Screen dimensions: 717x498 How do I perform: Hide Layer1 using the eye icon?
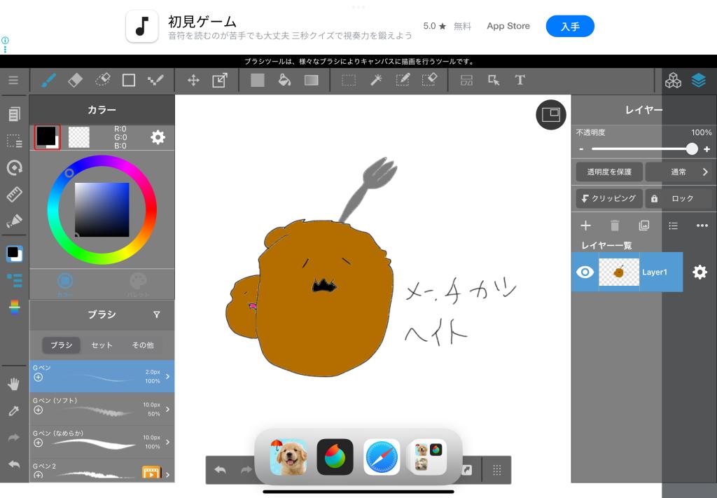585,272
